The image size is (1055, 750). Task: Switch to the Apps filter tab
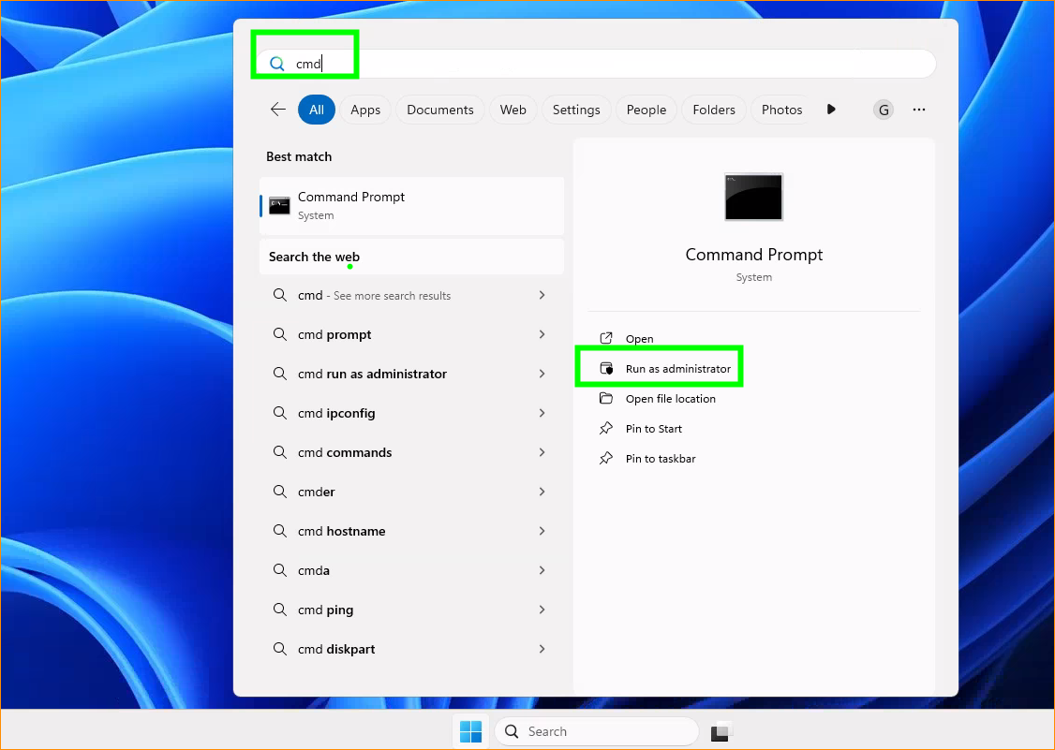(365, 110)
